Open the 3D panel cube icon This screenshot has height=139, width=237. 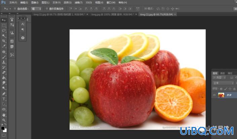click(x=23, y=38)
